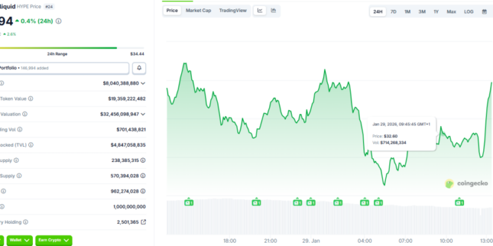This screenshot has width=493, height=246.
Task: Select the Price chart tab
Action: [172, 10]
